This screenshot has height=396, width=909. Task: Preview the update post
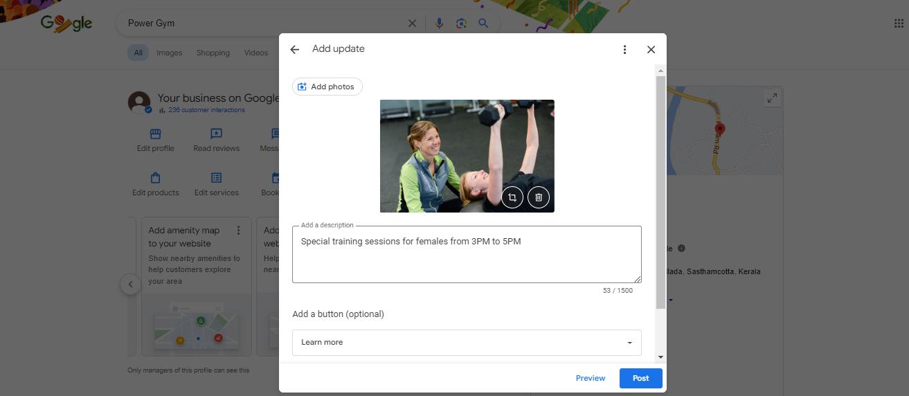591,378
